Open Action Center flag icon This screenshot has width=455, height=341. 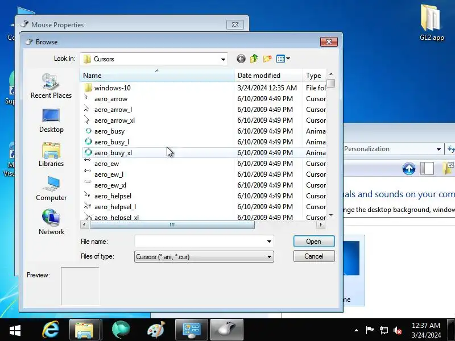(x=370, y=330)
